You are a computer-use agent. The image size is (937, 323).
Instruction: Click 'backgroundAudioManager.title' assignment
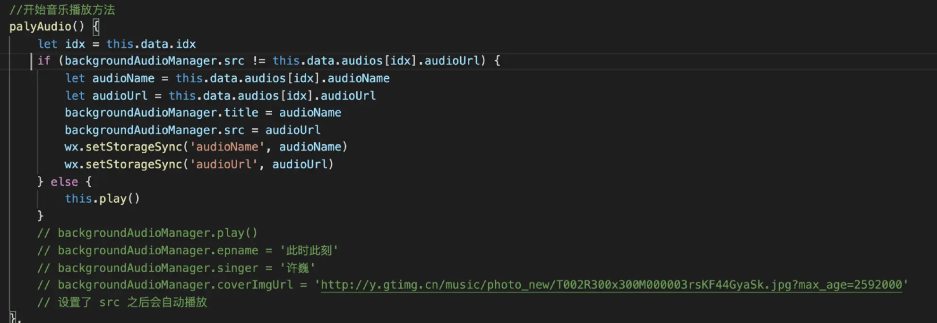161,113
